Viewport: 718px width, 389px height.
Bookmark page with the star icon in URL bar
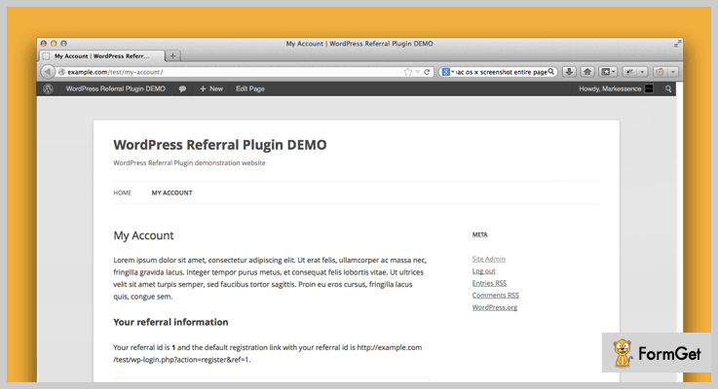(x=407, y=72)
